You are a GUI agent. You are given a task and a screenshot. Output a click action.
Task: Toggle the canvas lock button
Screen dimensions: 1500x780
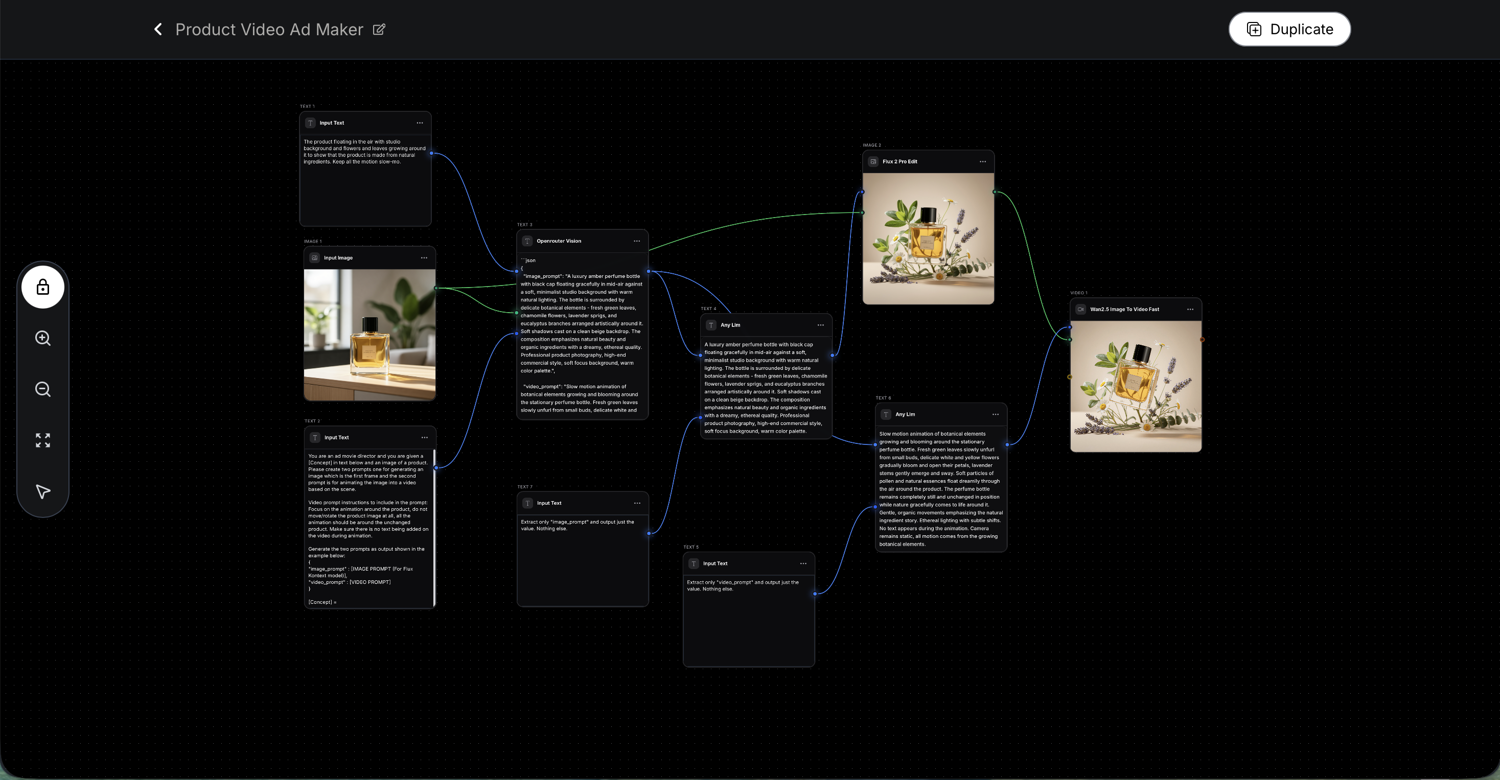(x=42, y=287)
